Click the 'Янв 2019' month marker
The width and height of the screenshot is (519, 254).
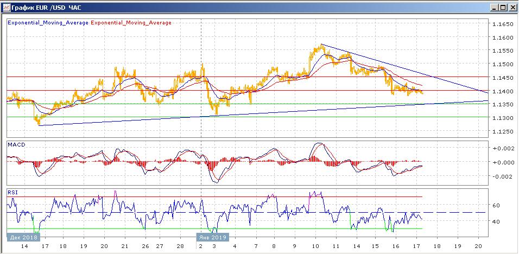(x=212, y=238)
